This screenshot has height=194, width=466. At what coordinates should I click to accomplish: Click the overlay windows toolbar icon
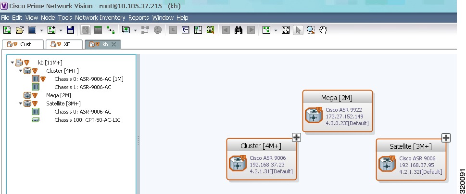pos(126,30)
